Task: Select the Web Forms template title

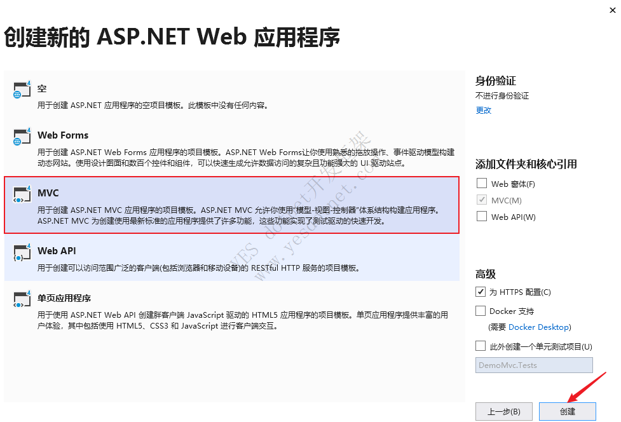Action: 63,135
